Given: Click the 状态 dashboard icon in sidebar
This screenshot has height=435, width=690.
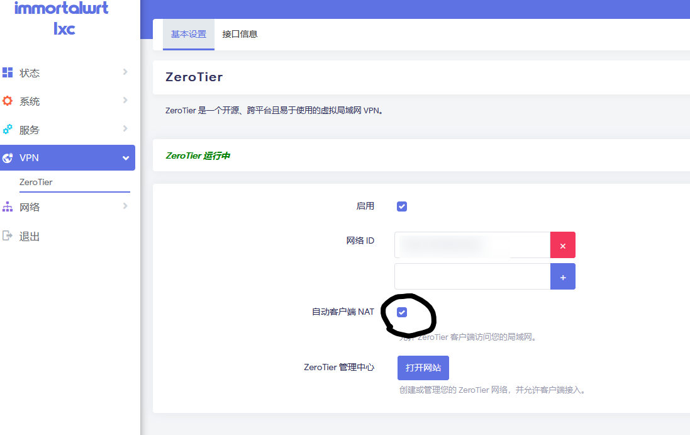Looking at the screenshot, I should click(x=8, y=72).
